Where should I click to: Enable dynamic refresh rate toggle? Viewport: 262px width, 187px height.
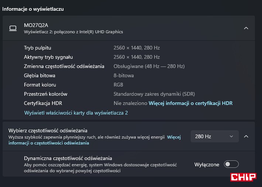coord(231,164)
